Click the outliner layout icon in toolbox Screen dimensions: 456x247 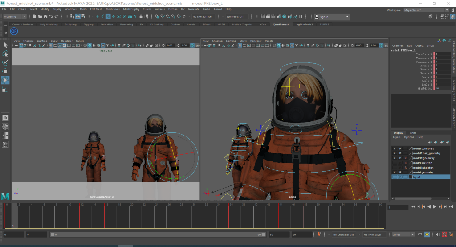coord(5,144)
